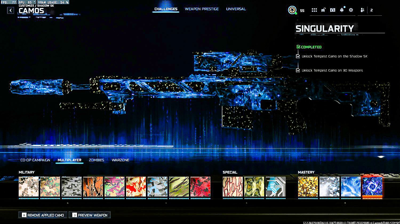The width and height of the screenshot is (400, 224).
Task: Click the "CUSTOMIZE / SHADOW SK" breadcrumb text
Action: coord(36,6)
